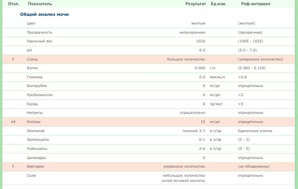Select the 'Откл.' column header
The height and width of the screenshot is (189, 298).
coord(14,4)
